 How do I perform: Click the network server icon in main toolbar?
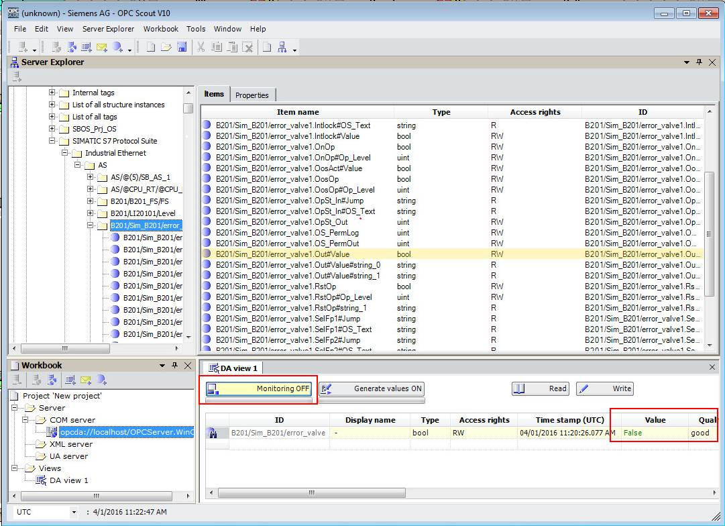pos(282,47)
